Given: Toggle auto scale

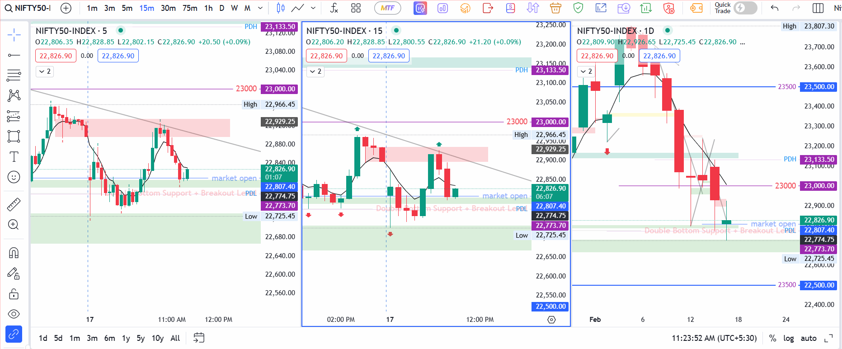Looking at the screenshot, I should 809,338.
